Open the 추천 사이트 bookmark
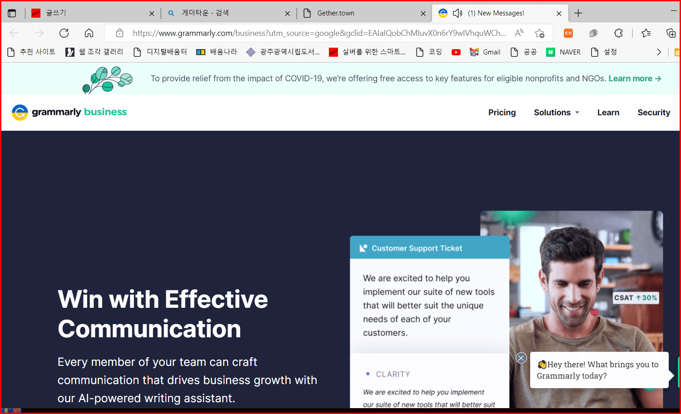 coord(31,52)
